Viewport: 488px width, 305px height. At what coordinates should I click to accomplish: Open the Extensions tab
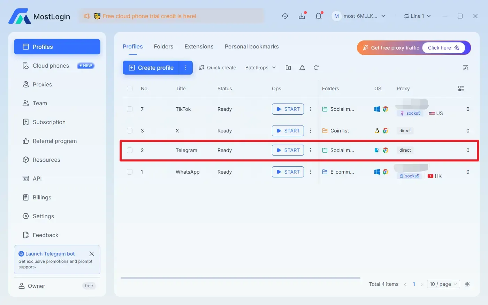click(199, 46)
